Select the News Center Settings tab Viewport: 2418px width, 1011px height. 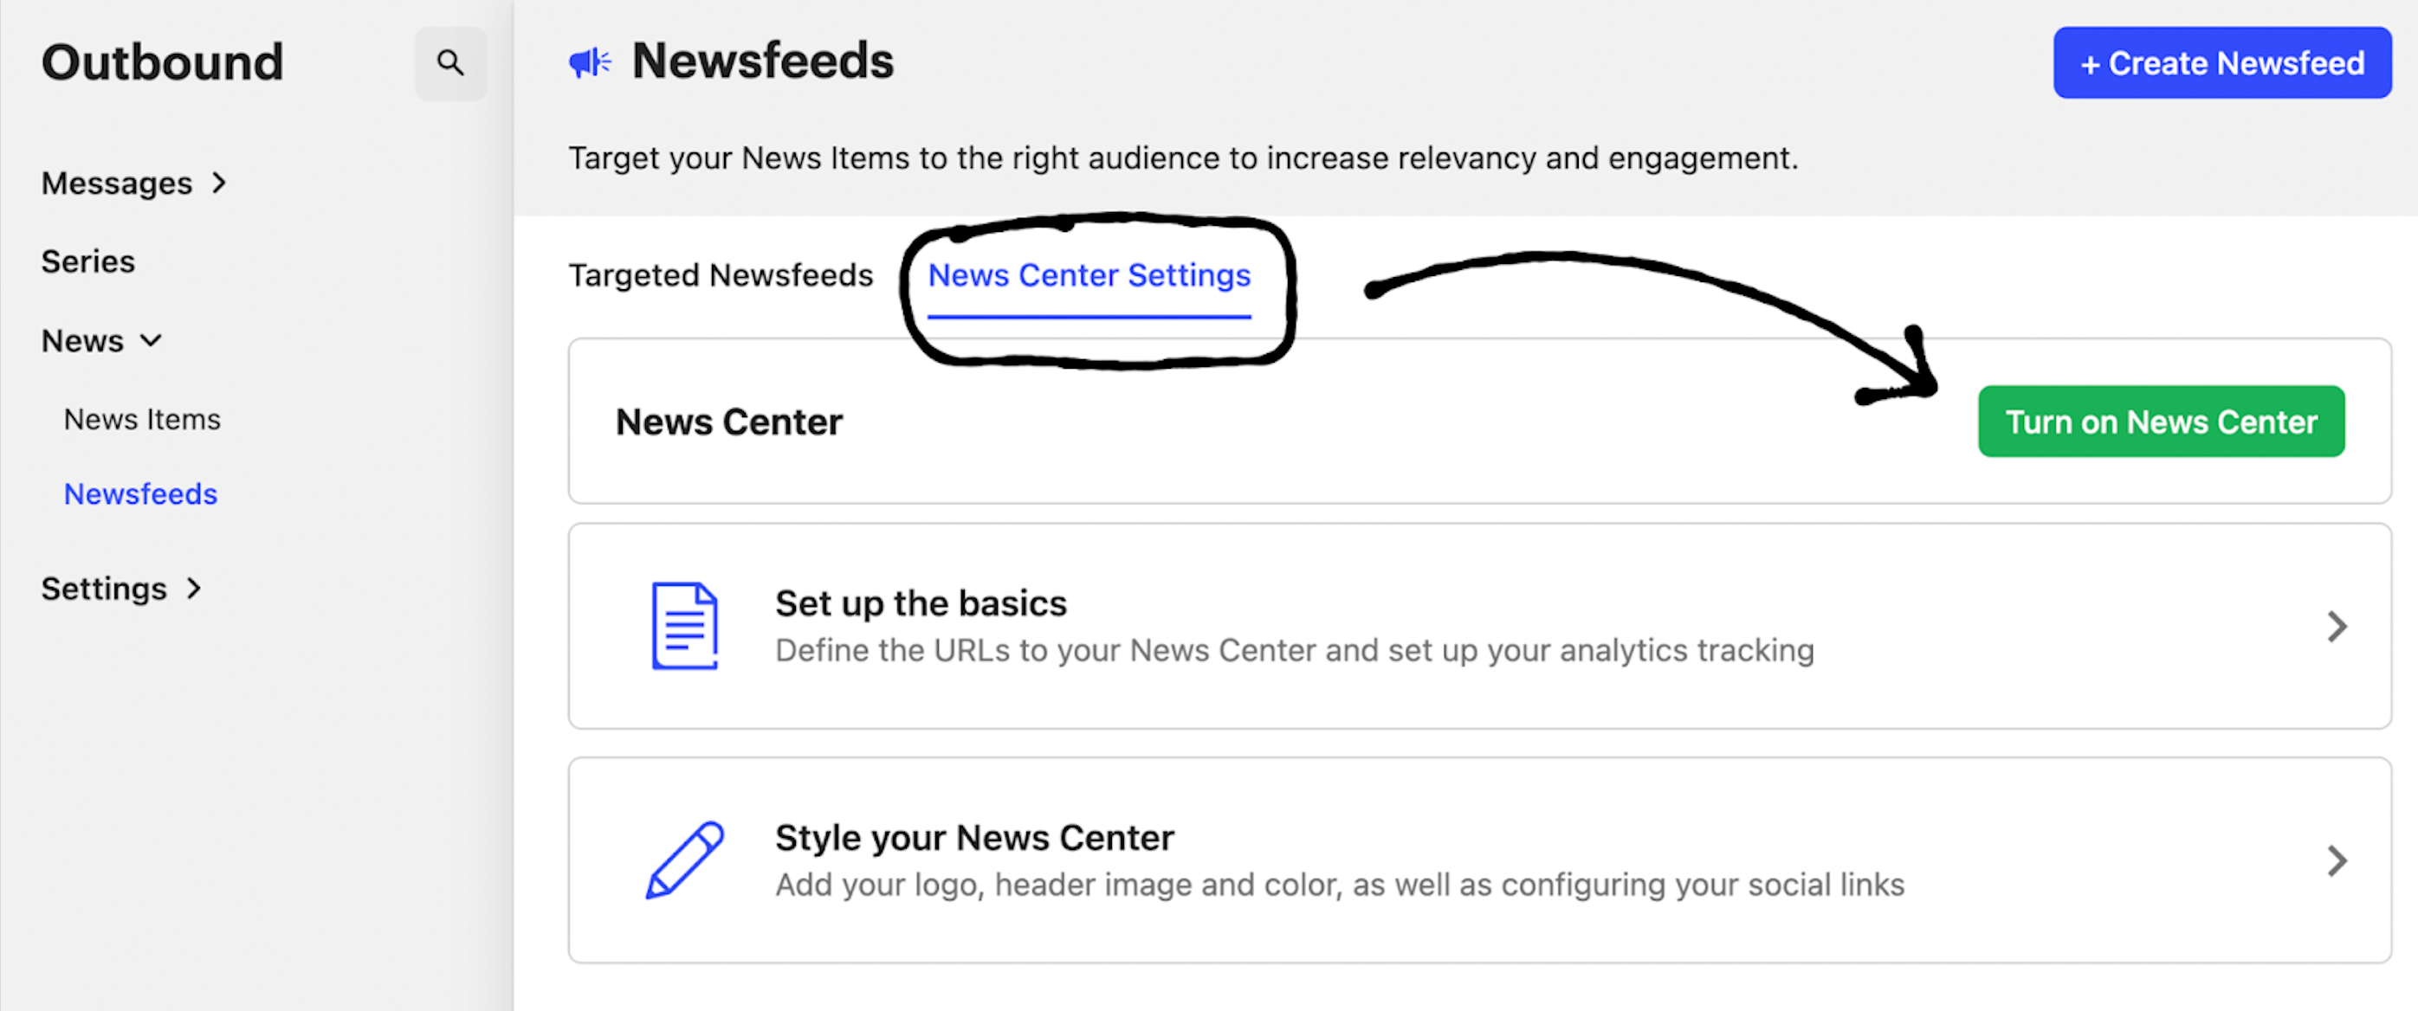1090,276
